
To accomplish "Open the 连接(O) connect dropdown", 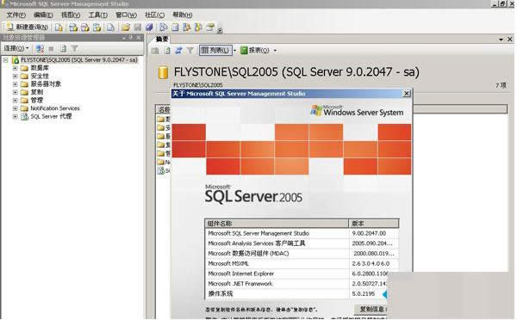I will click(x=16, y=48).
